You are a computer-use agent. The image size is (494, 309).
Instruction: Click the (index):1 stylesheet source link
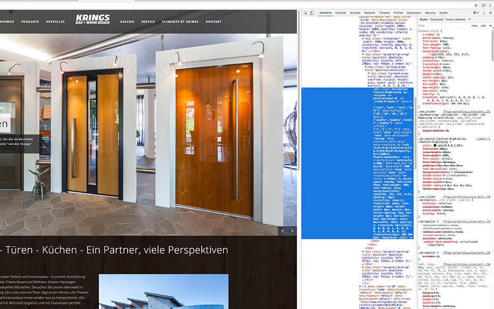click(x=483, y=139)
